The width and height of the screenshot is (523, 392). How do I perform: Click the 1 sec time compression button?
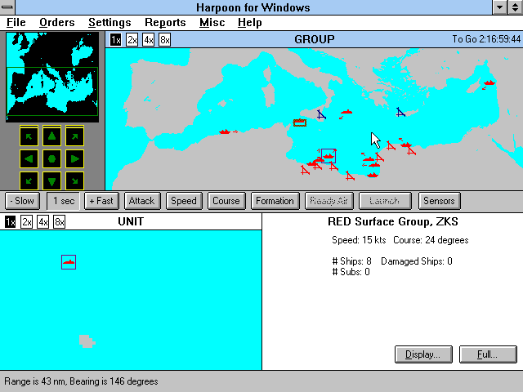coord(64,201)
